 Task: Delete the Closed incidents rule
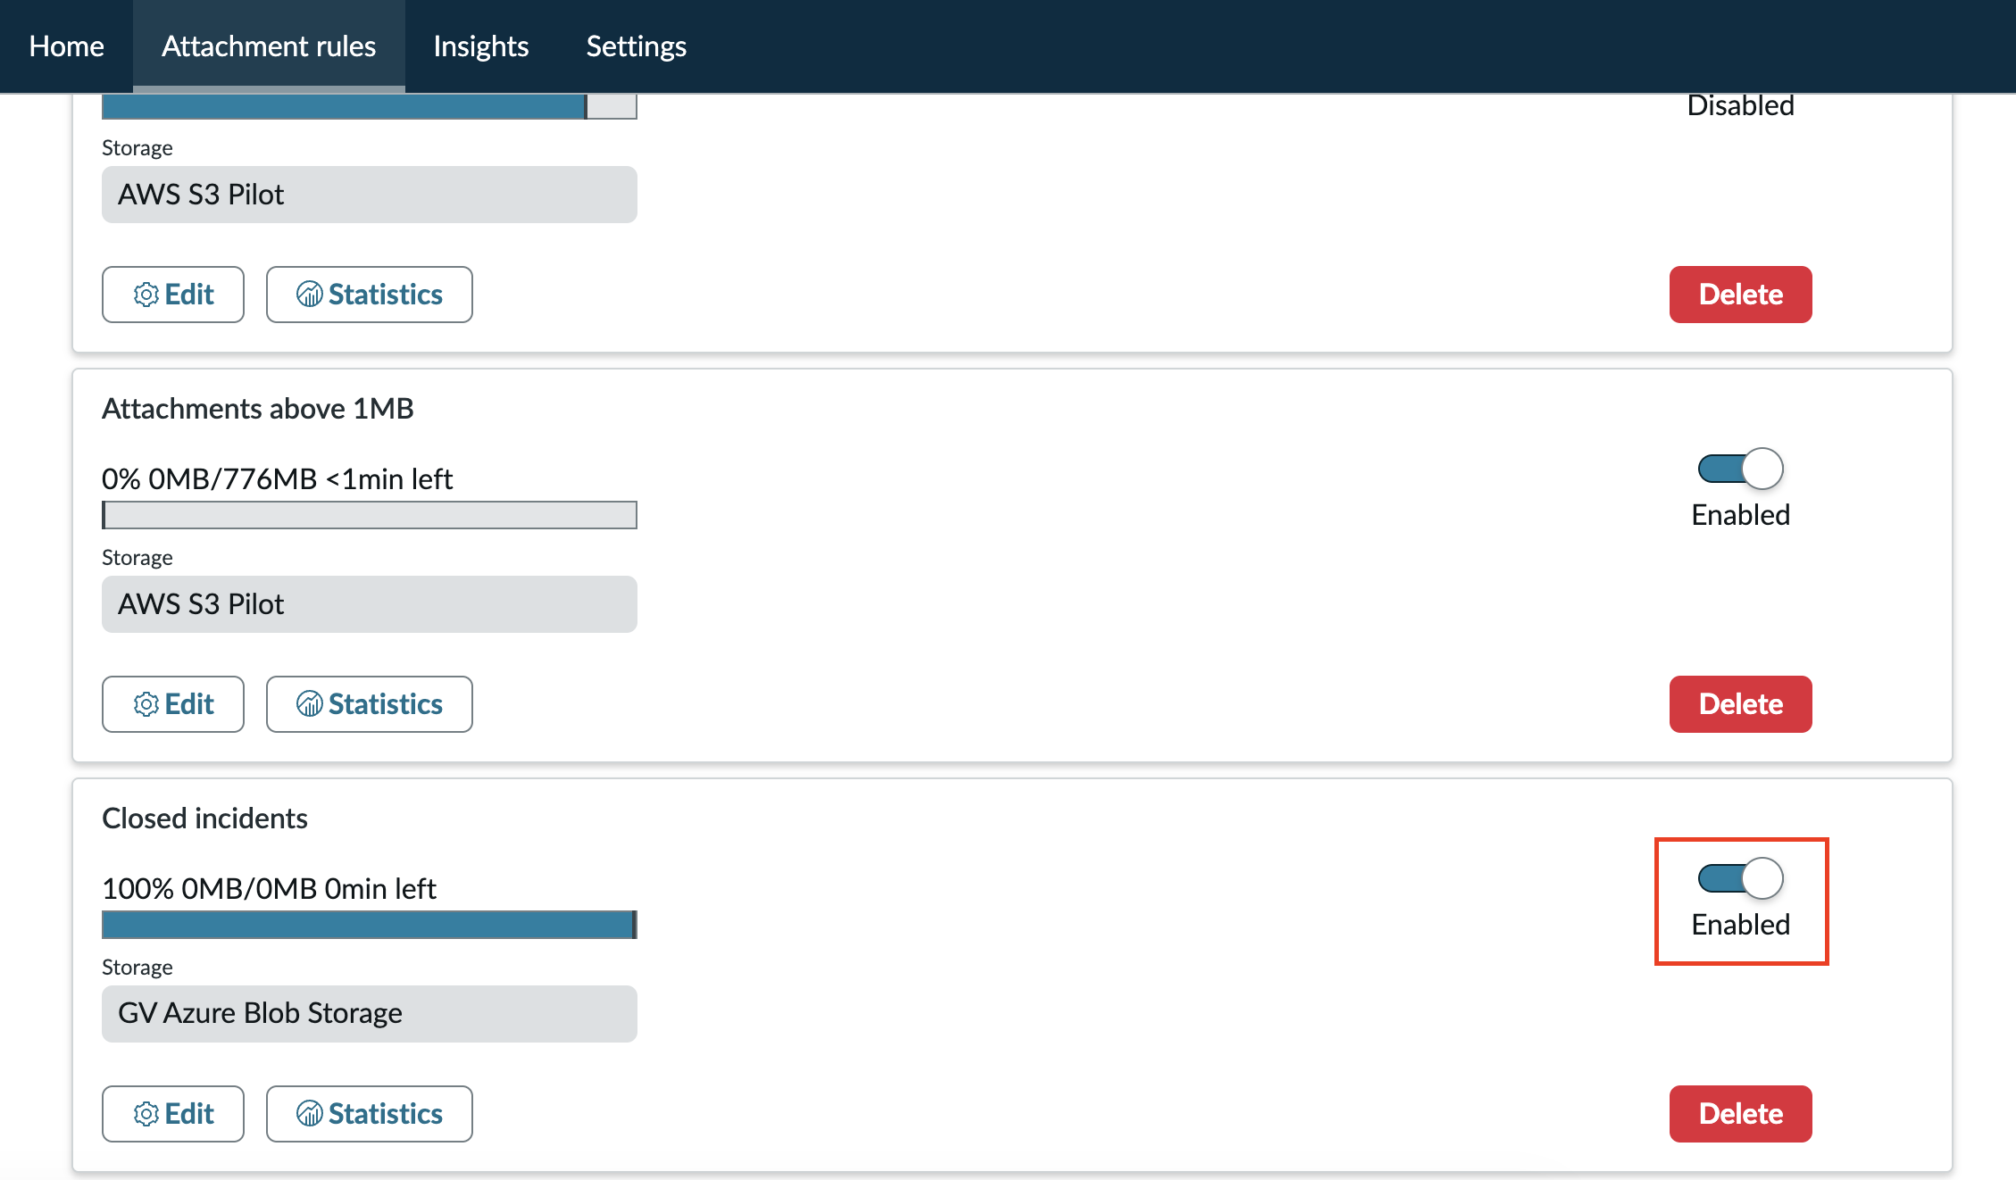(1740, 1114)
